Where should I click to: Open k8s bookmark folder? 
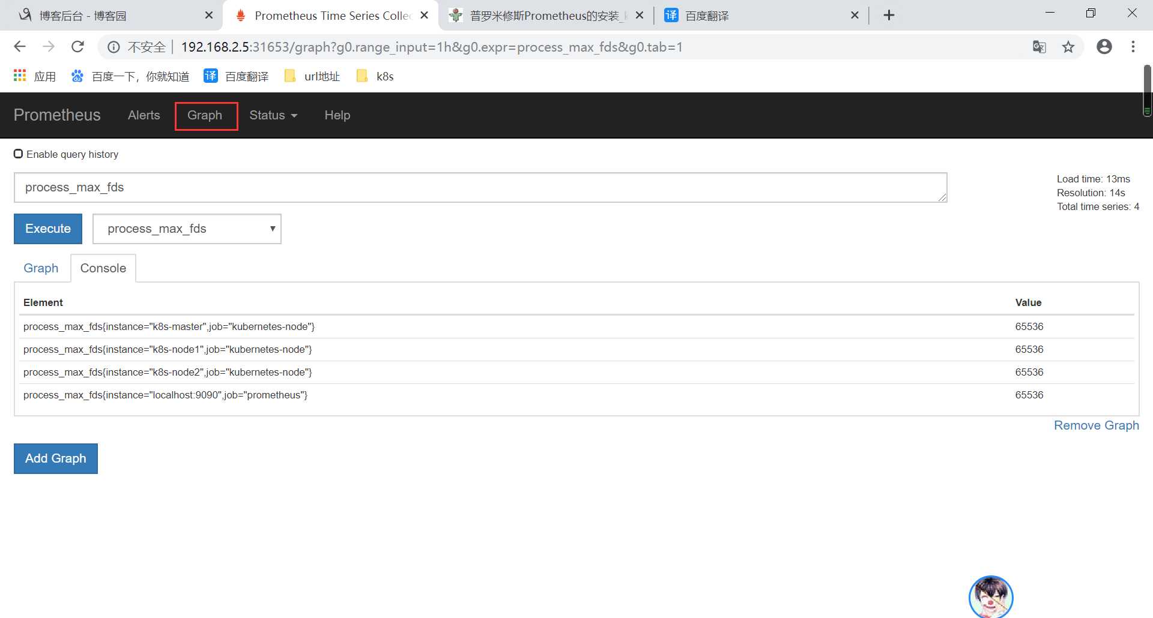tap(375, 76)
